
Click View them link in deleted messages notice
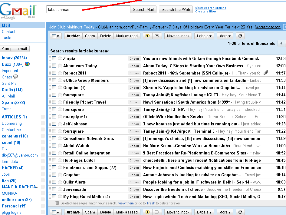(x=126, y=203)
